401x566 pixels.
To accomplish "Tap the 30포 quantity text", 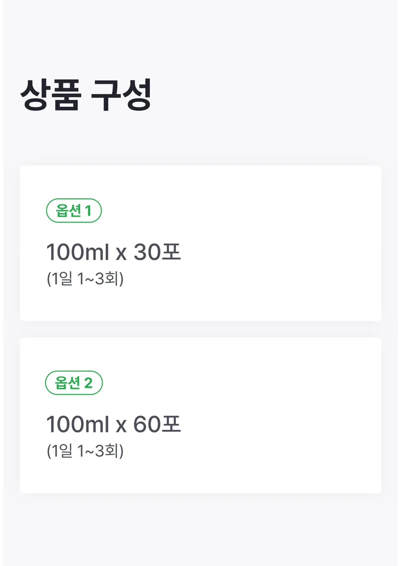I will point(157,252).
